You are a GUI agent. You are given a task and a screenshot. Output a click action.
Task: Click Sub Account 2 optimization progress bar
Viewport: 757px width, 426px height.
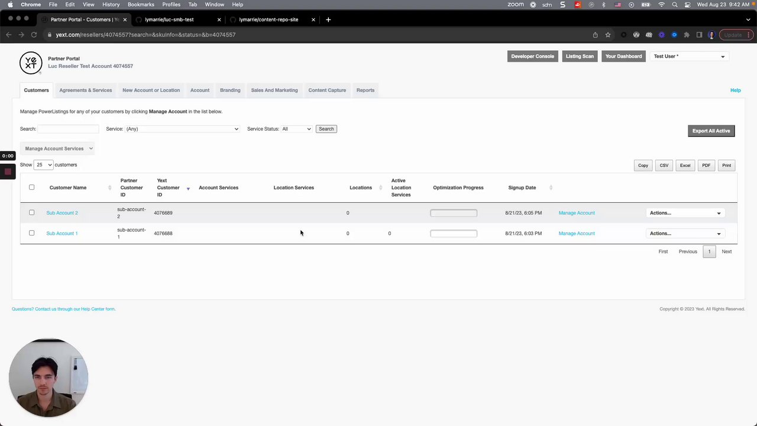(454, 213)
